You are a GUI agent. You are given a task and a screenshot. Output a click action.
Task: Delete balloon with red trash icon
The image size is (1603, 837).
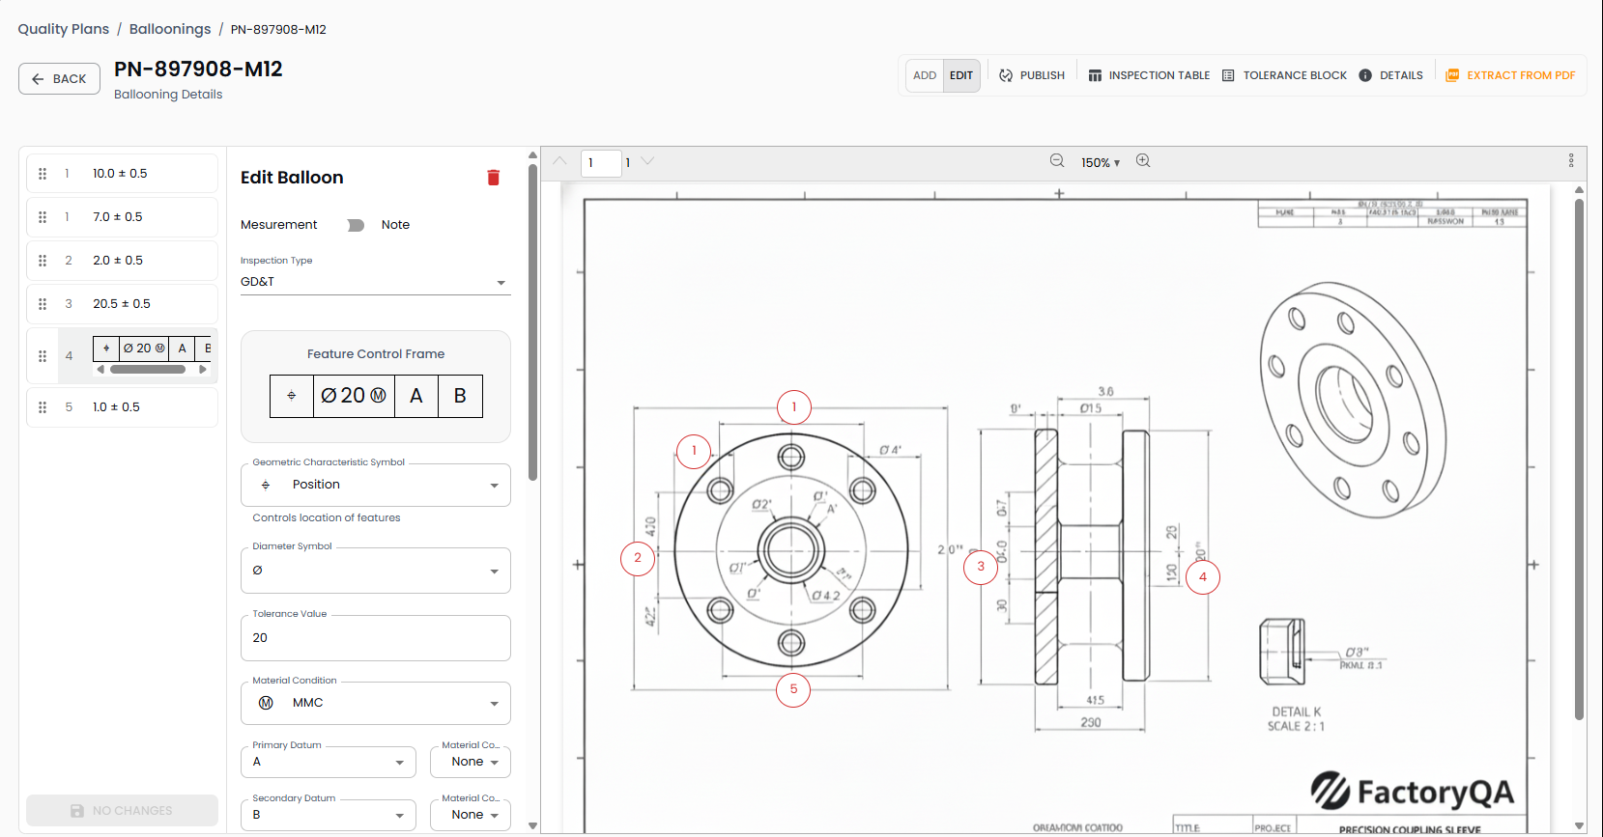pyautogui.click(x=493, y=178)
